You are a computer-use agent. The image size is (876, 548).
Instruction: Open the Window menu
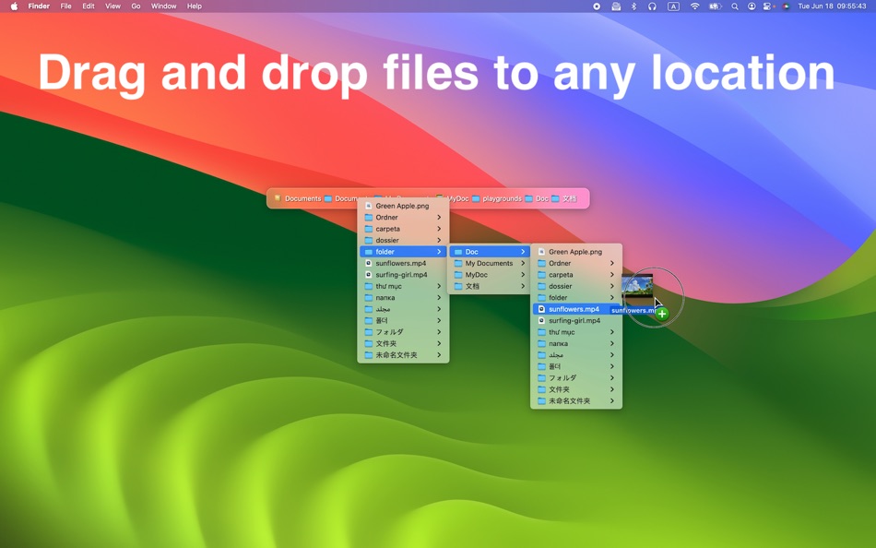coord(164,6)
